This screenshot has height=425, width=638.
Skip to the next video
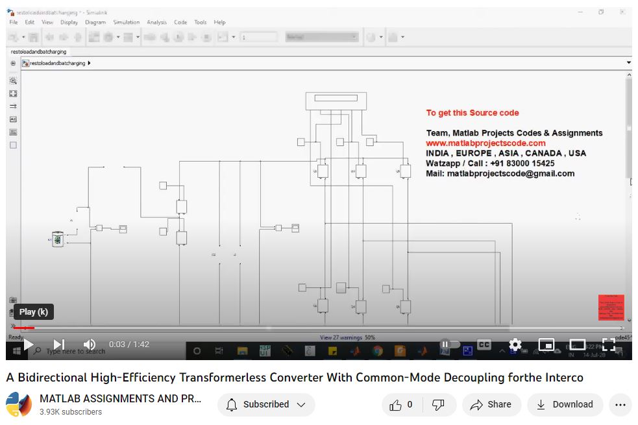click(x=59, y=344)
